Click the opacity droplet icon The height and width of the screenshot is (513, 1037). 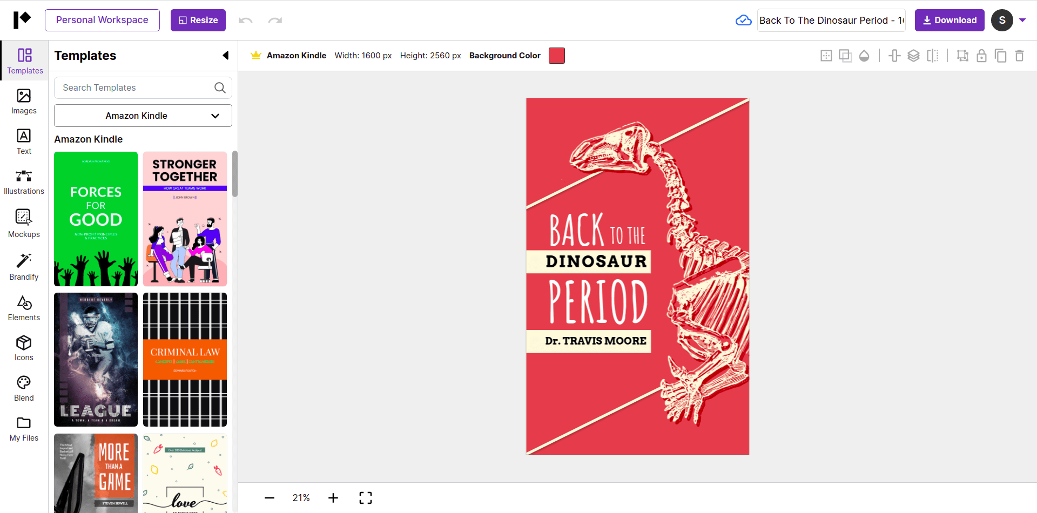click(x=864, y=56)
